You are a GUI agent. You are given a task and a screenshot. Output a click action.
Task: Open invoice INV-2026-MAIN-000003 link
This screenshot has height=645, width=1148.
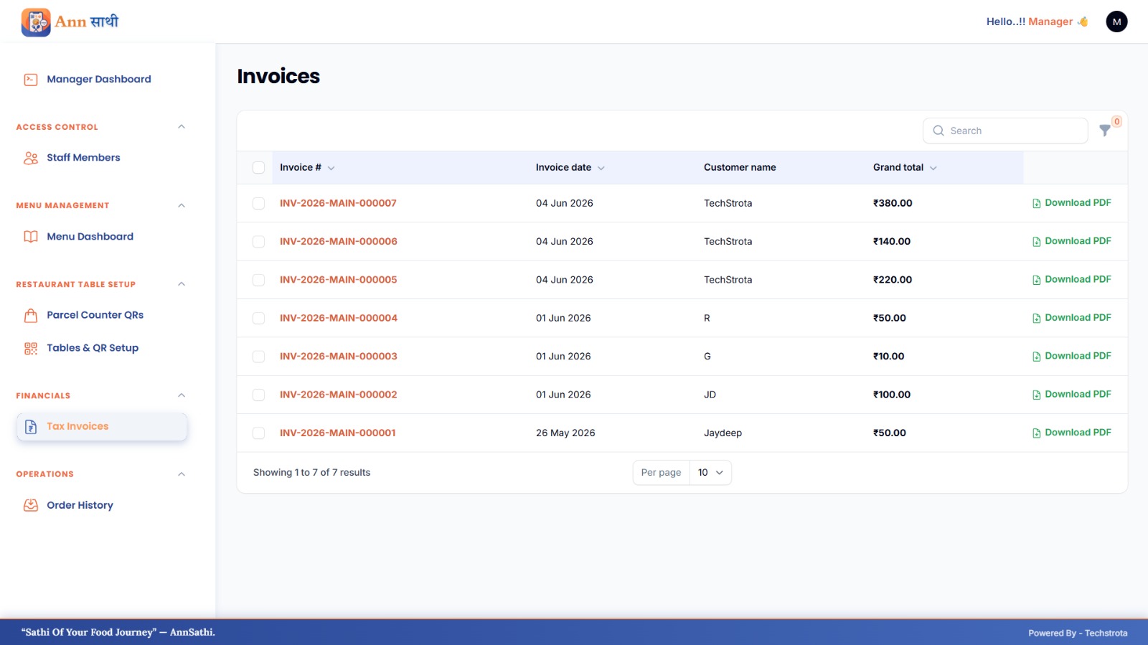339,357
